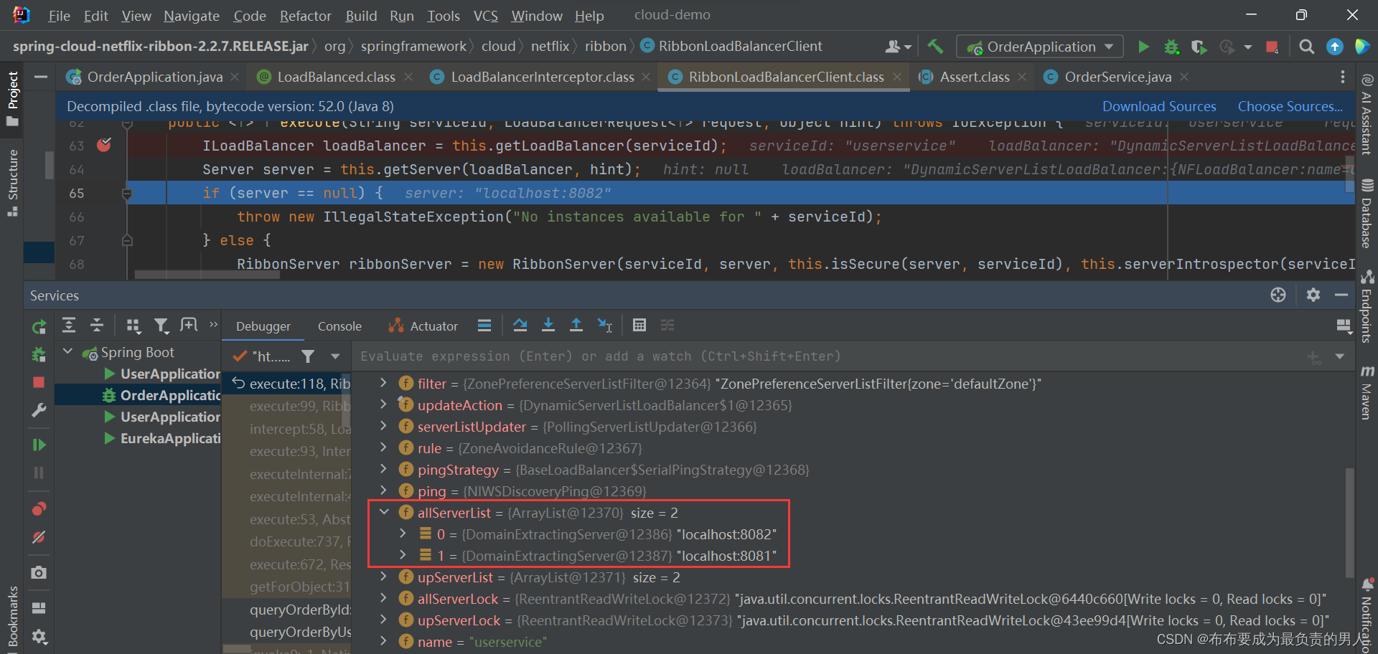The height and width of the screenshot is (654, 1378).
Task: Click the Open in New Tab services icon
Action: [x=189, y=326]
